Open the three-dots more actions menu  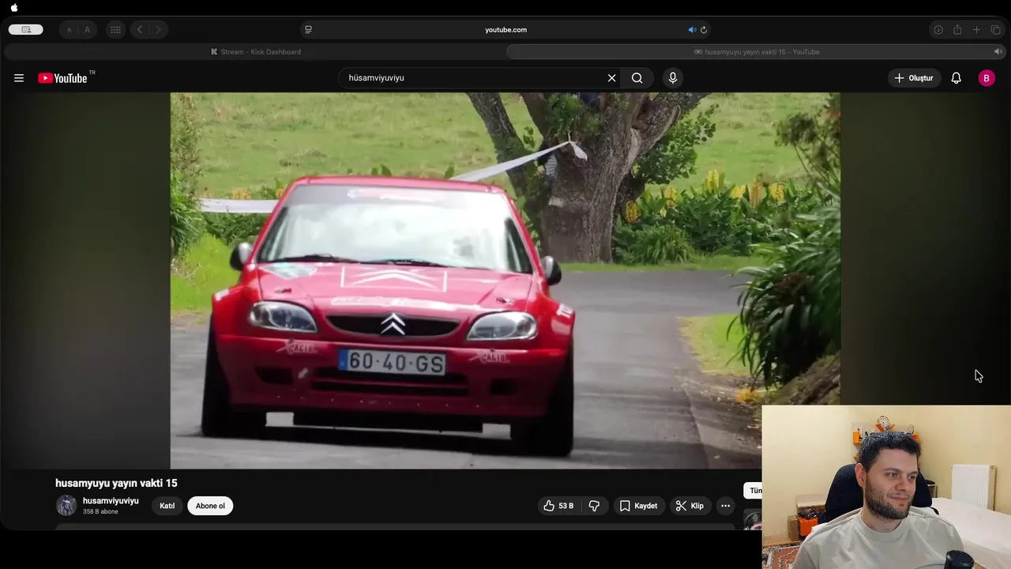point(725,506)
